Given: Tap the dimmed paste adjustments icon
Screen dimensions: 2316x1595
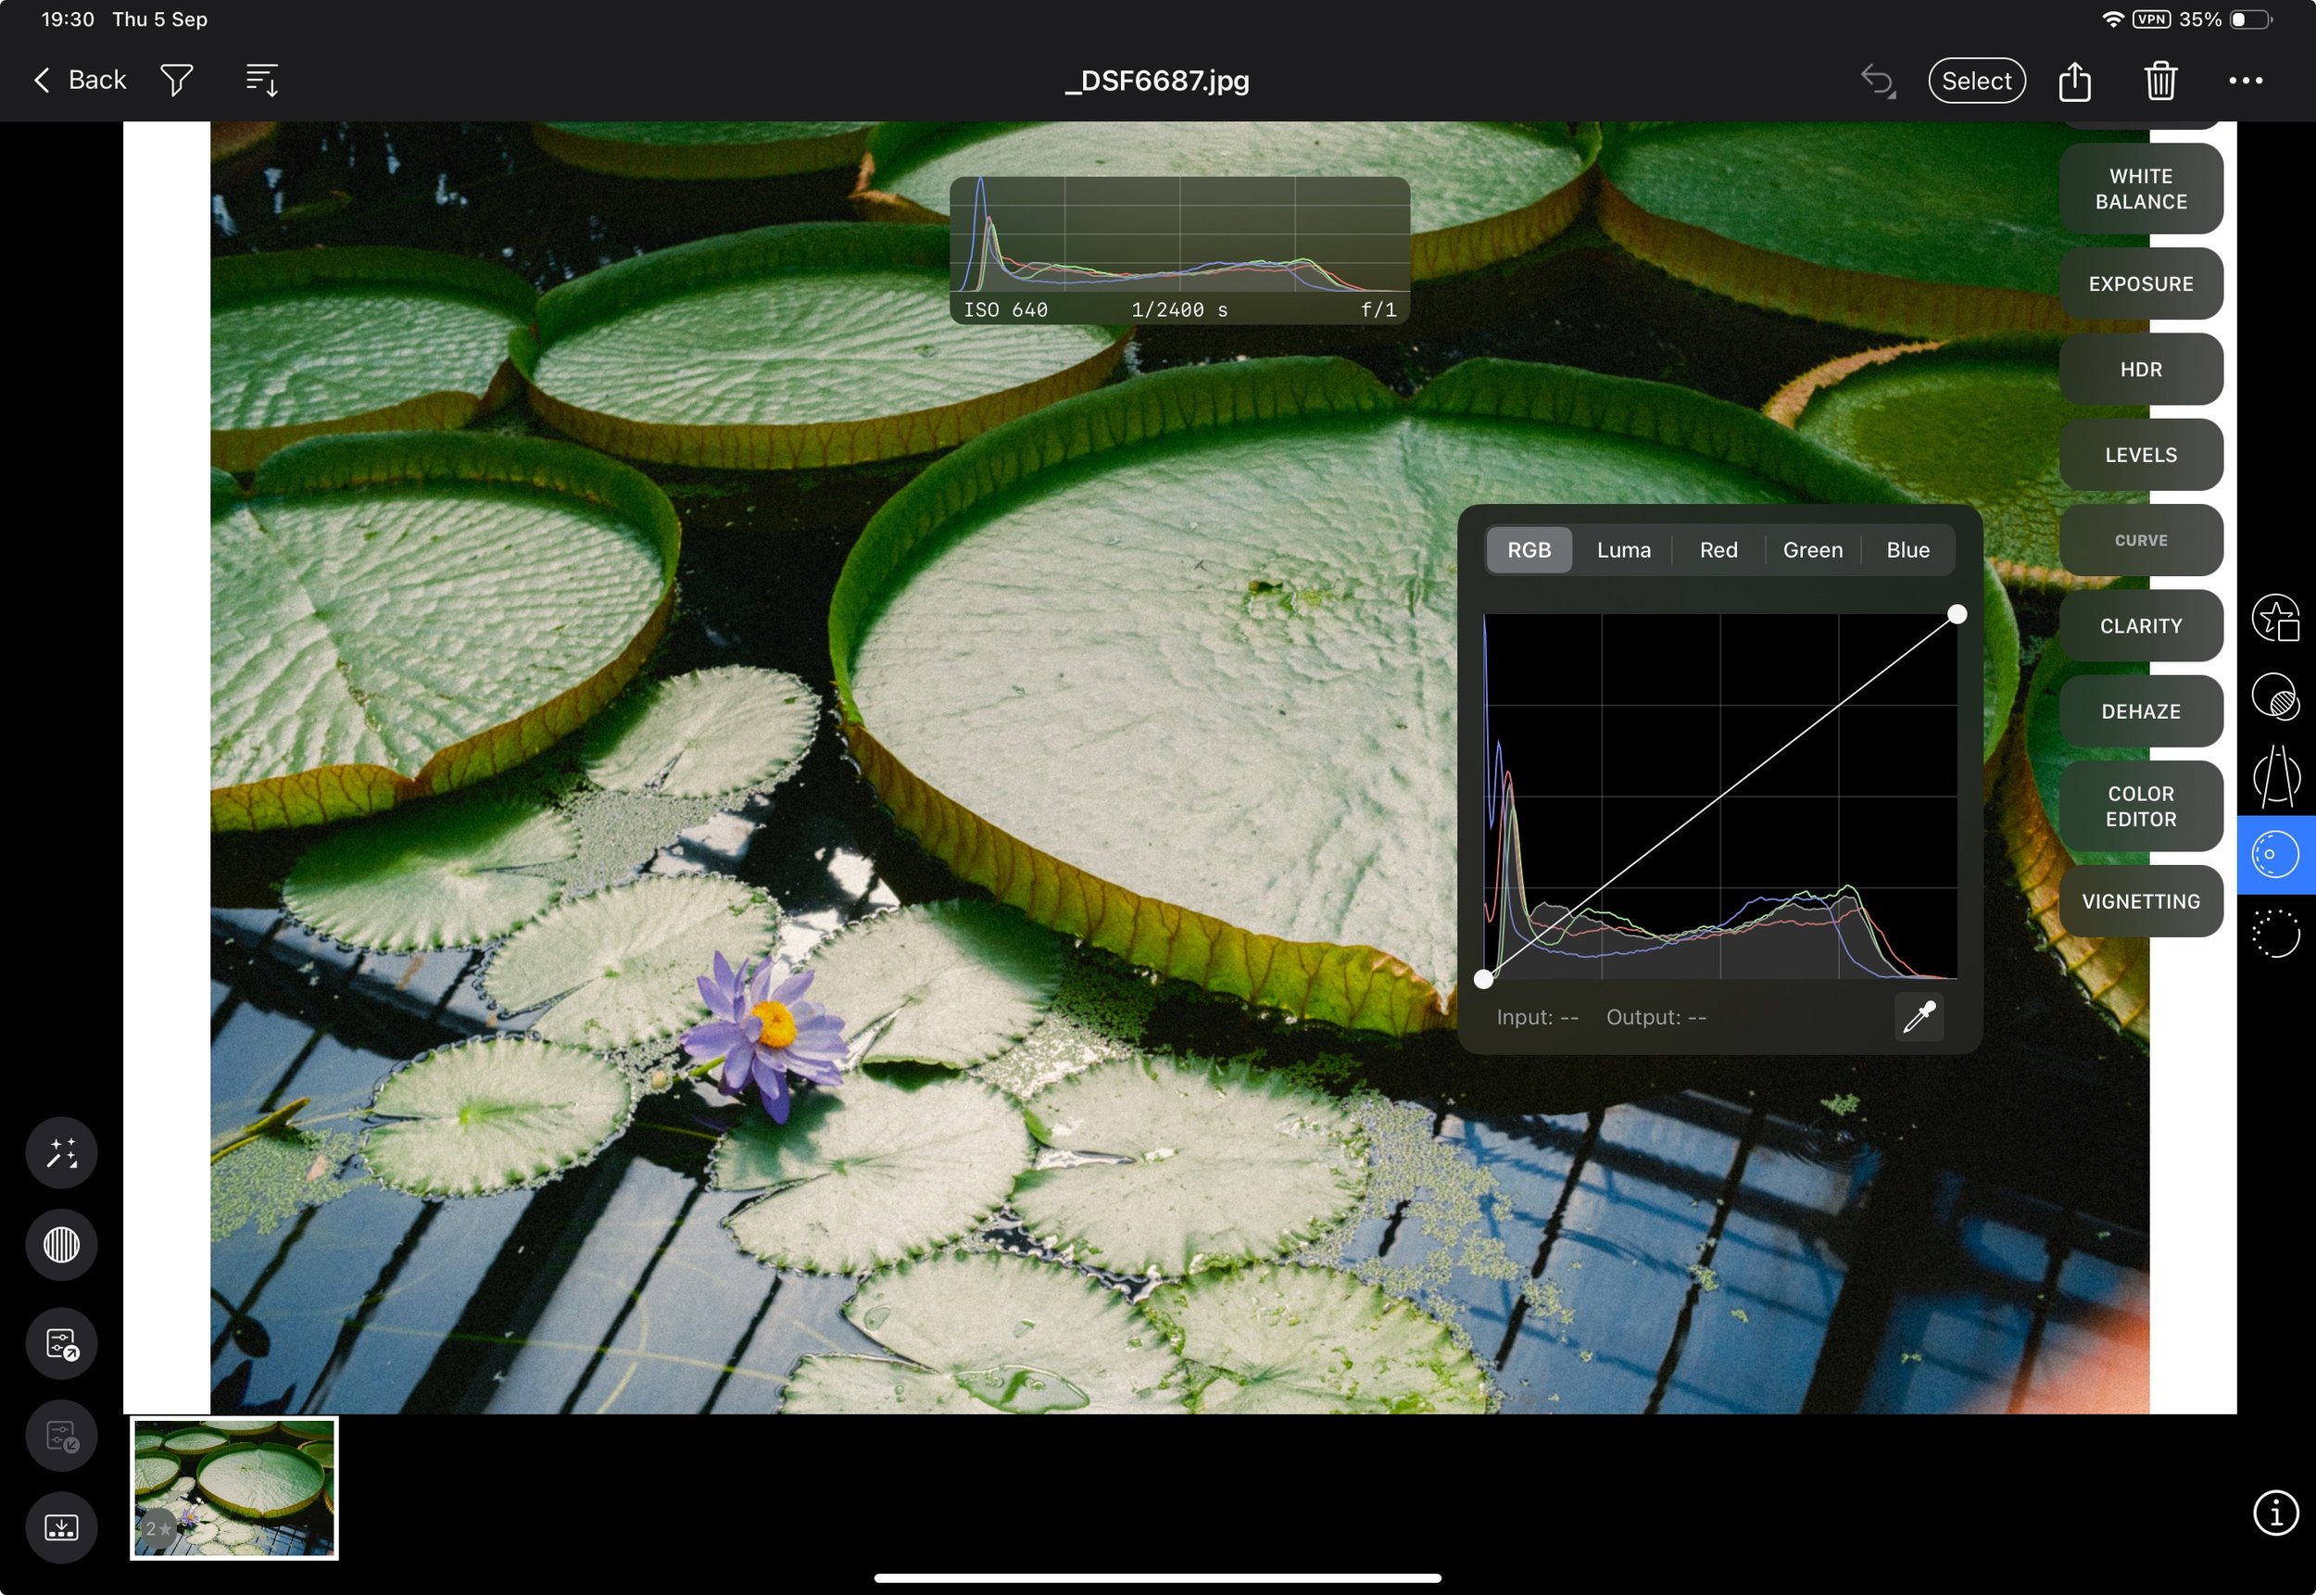Looking at the screenshot, I should (x=61, y=1436).
